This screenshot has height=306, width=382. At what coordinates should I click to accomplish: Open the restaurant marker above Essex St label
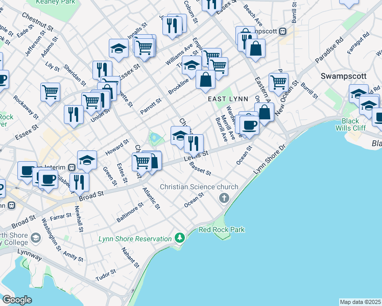[x=102, y=71]
